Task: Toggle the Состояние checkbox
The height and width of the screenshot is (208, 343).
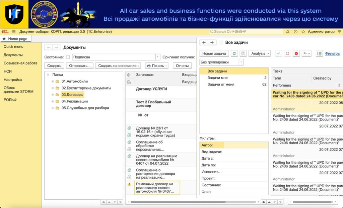Action: coord(68,57)
